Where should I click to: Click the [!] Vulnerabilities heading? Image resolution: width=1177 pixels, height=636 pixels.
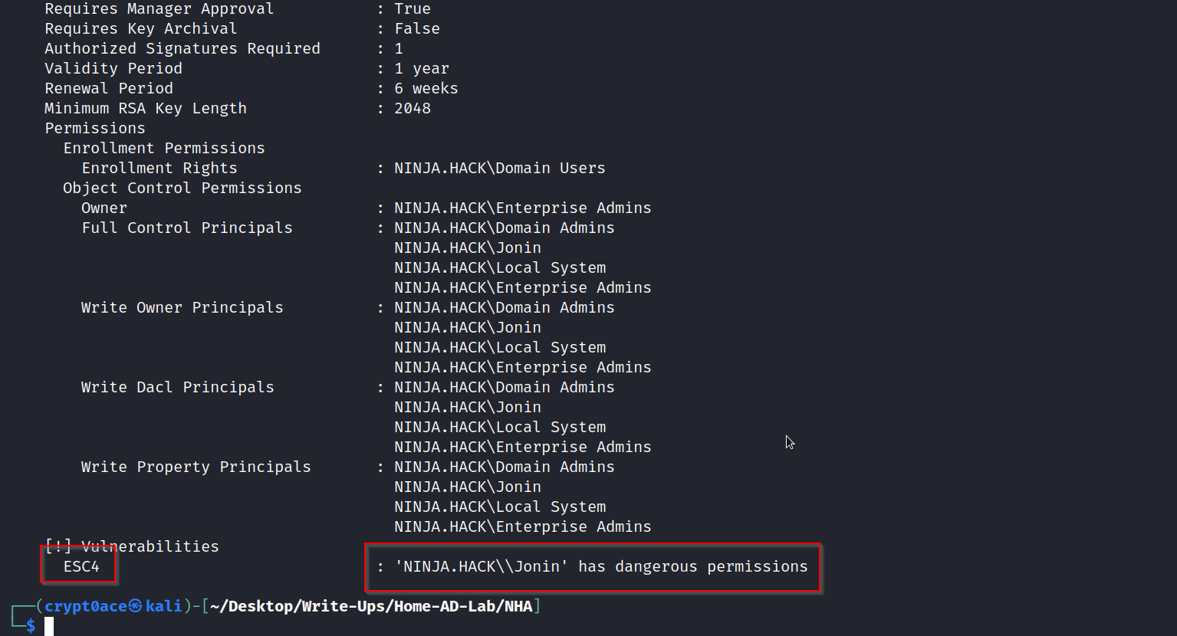coord(132,546)
